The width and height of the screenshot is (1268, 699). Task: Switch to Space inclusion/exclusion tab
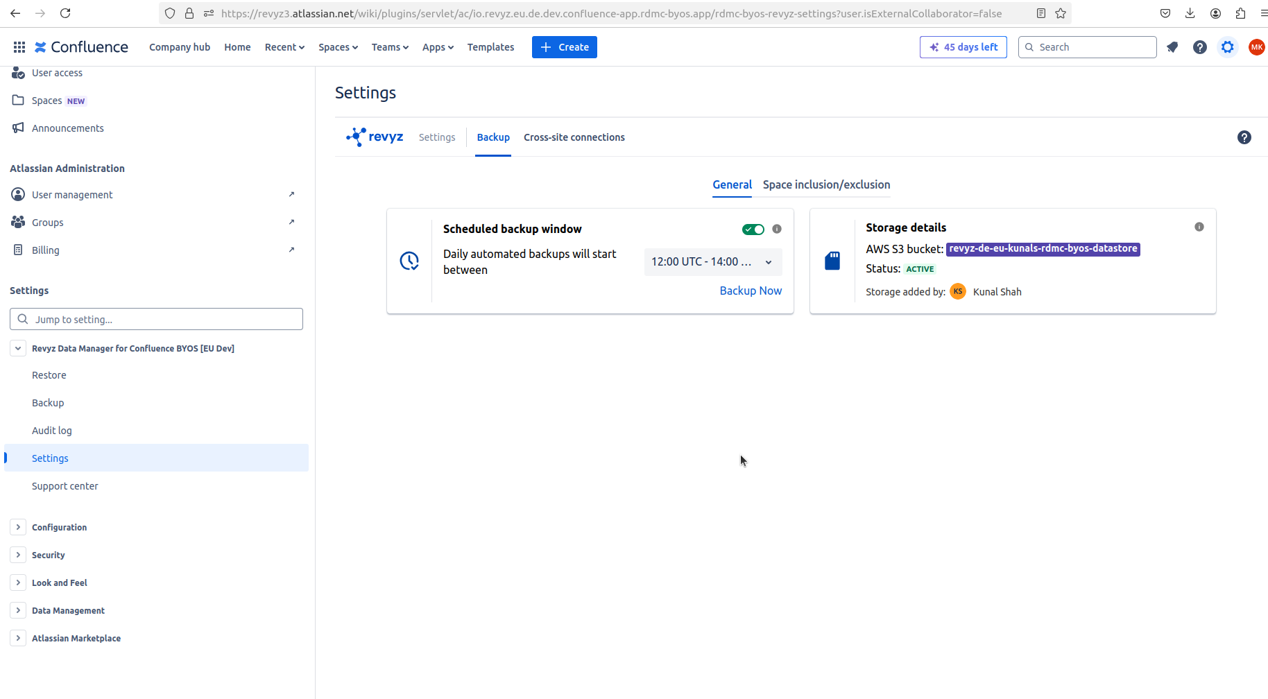[x=826, y=184]
